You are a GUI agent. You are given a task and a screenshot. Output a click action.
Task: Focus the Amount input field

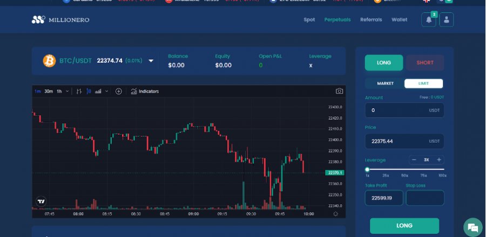(x=404, y=110)
